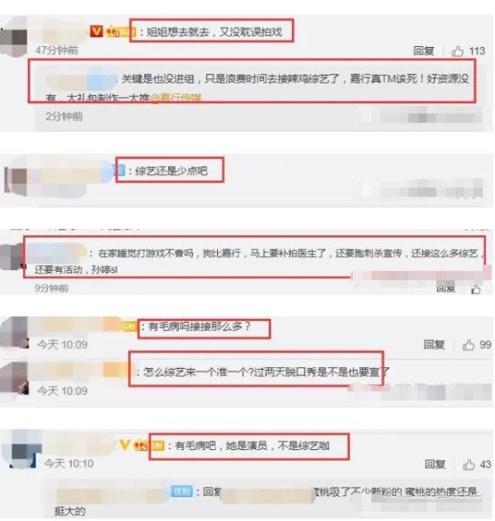The width and height of the screenshot is (495, 521).
Task: Open avatar of "怎么综艺来一个准一个" commenter
Action: [14, 378]
